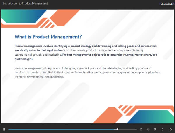Click the "profit margins." bold text
The height and width of the screenshot is (133, 175).
point(24,59)
